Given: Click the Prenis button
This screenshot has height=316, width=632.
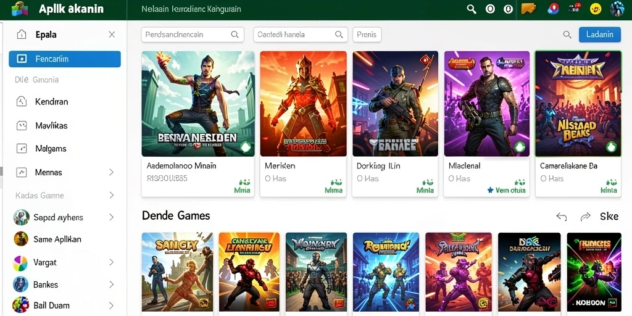Looking at the screenshot, I should (367, 35).
